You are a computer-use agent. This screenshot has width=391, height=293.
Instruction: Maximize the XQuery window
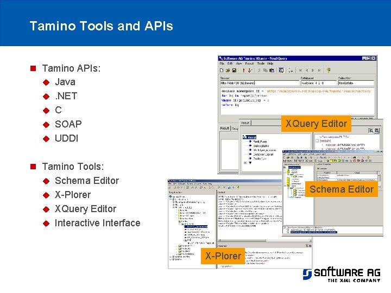tap(369, 58)
